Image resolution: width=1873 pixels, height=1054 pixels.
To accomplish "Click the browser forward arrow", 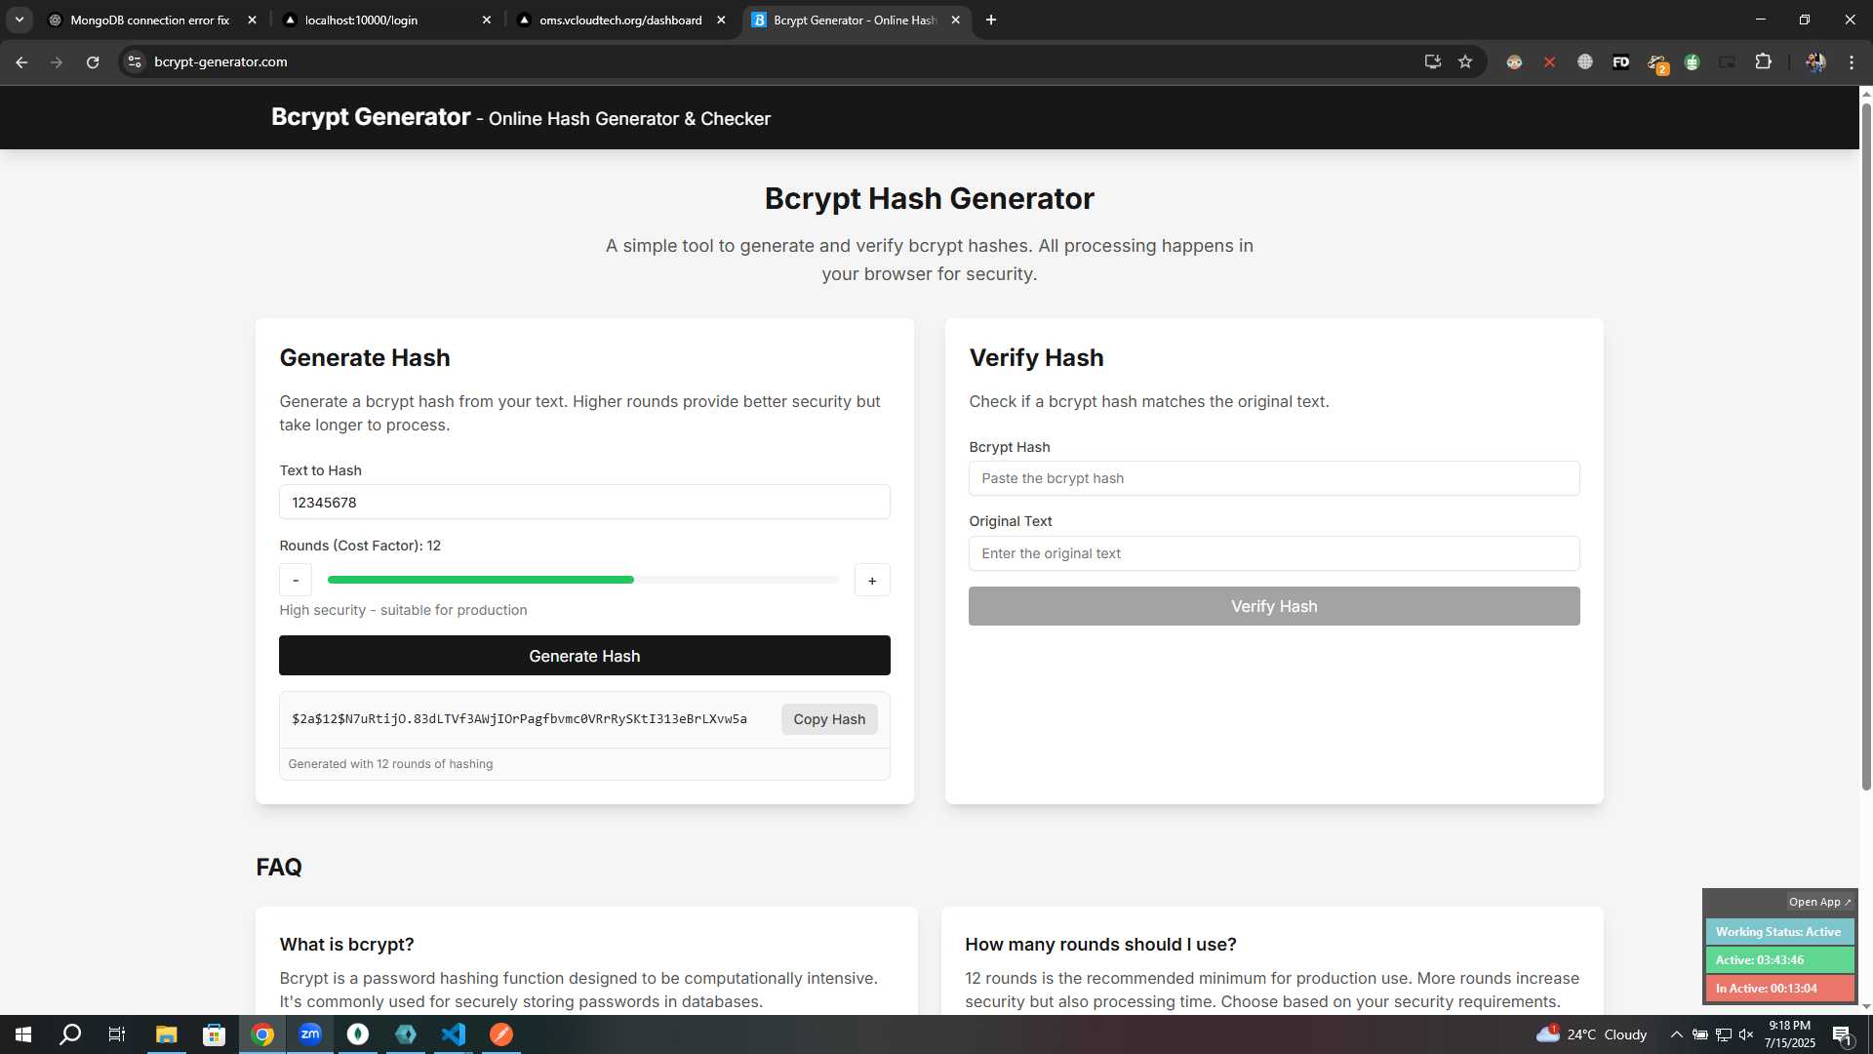I will [57, 61].
